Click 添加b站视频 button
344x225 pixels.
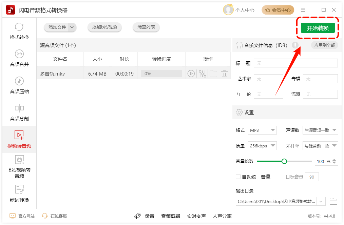tap(104, 27)
